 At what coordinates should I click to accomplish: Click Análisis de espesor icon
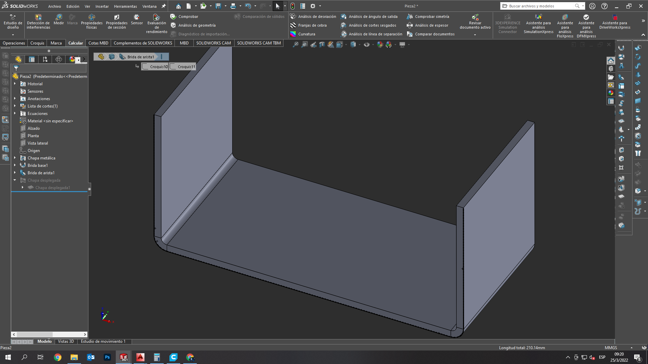pyautogui.click(x=410, y=25)
